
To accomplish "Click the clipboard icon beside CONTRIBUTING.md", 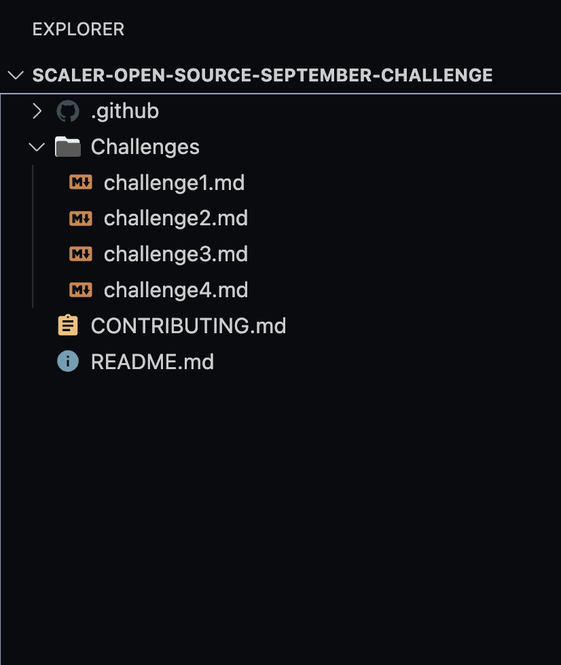I will pyautogui.click(x=68, y=325).
